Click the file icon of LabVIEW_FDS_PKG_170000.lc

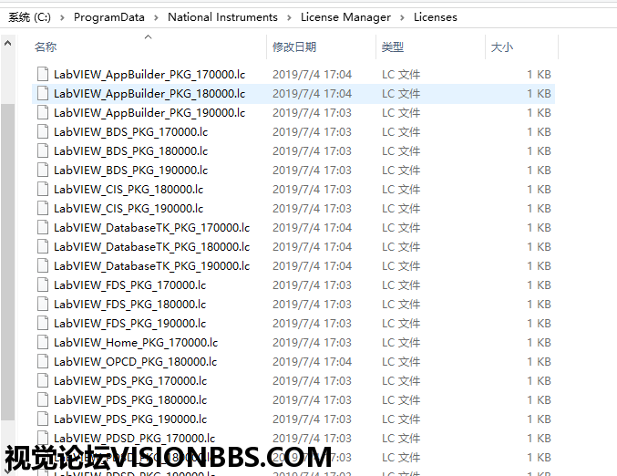coord(43,285)
